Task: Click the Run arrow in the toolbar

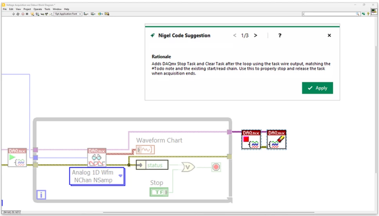Action: click(x=14, y=14)
